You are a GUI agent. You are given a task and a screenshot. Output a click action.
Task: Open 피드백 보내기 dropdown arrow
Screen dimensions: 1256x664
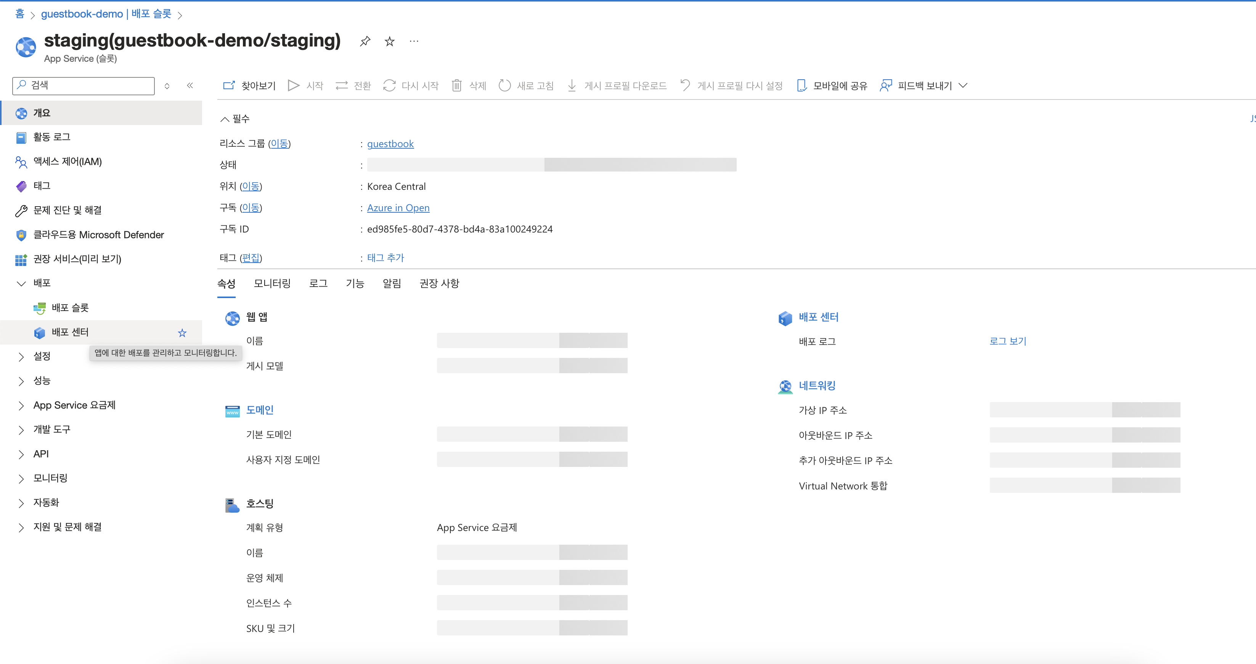(x=963, y=86)
